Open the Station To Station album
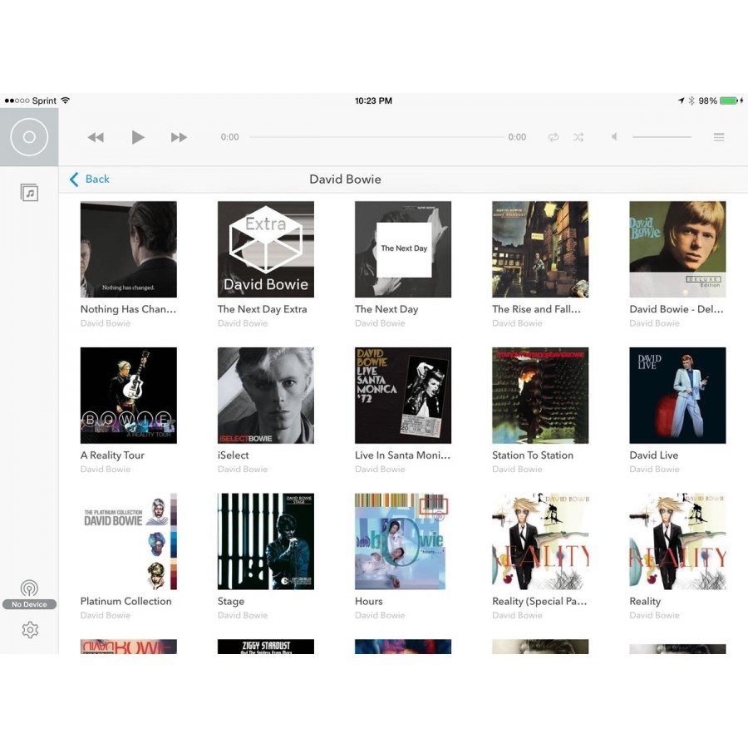The width and height of the screenshot is (748, 748). 540,396
